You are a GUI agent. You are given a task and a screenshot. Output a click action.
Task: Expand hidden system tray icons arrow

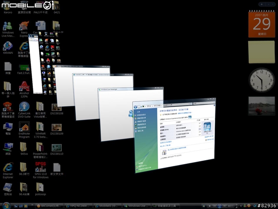click(x=241, y=206)
